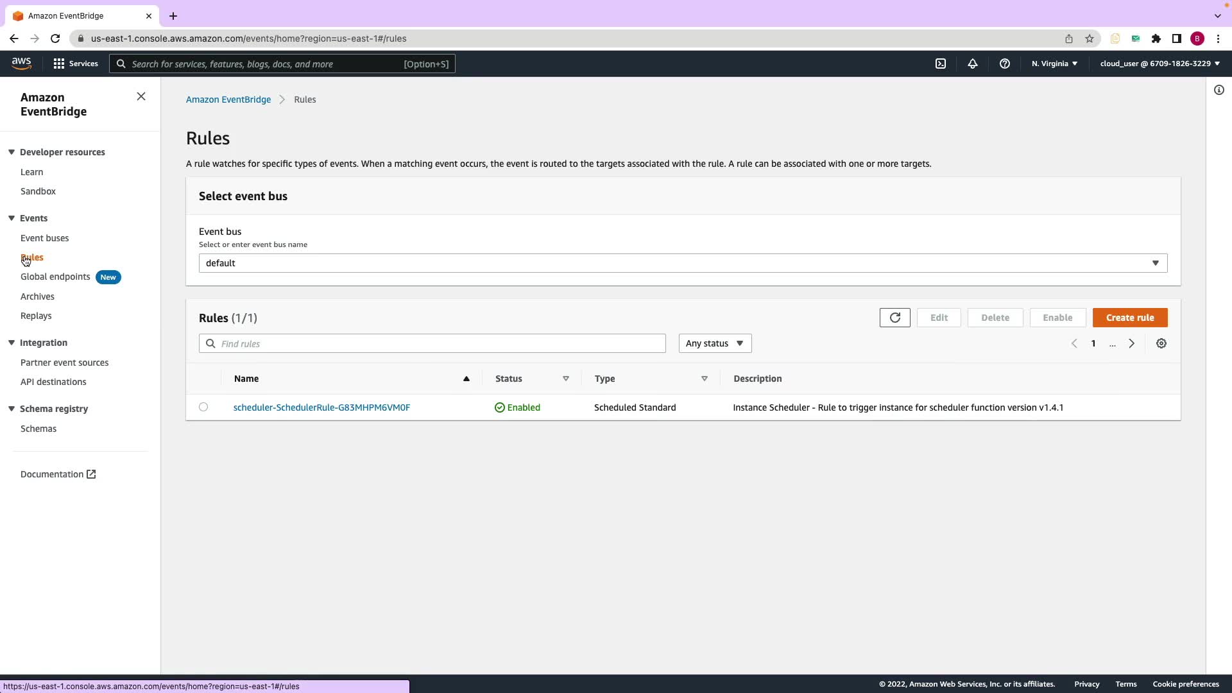Viewport: 1232px width, 693px height.
Task: Open the info panel icon
Action: click(1219, 90)
